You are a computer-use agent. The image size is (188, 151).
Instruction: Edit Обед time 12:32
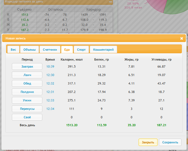click(x=50, y=83)
